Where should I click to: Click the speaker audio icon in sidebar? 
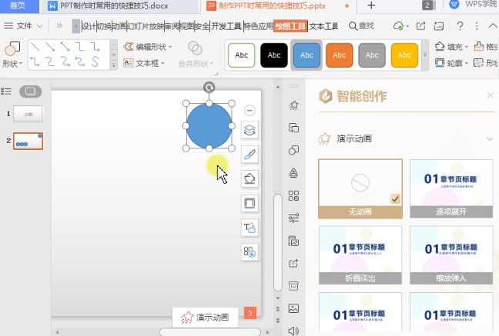(293, 331)
